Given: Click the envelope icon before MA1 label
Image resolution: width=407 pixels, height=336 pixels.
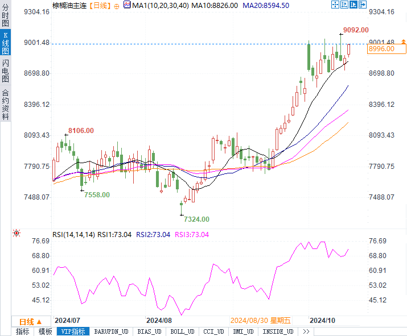Looking at the screenshot, I should click(127, 6).
